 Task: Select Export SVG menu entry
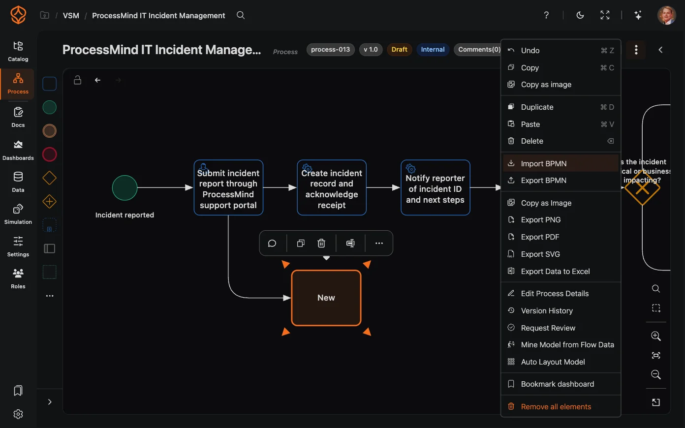(560, 254)
